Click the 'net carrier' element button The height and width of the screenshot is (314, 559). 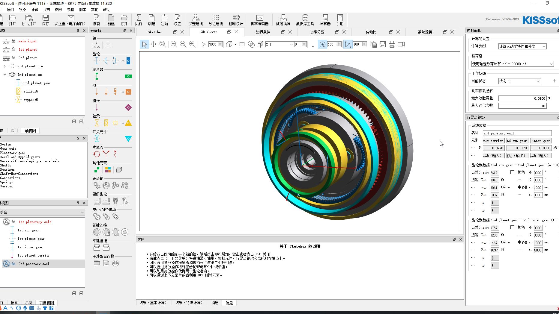(494, 141)
